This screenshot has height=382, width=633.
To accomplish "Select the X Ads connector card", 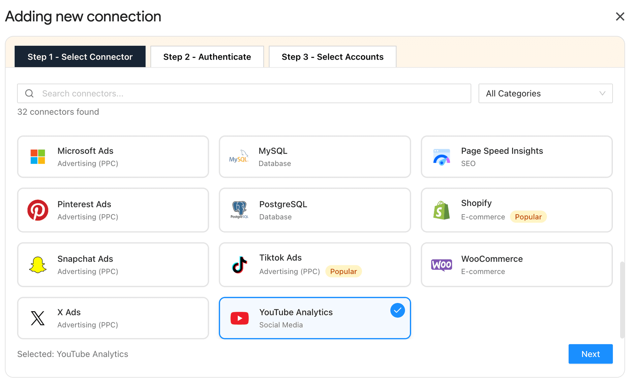I will 113,318.
